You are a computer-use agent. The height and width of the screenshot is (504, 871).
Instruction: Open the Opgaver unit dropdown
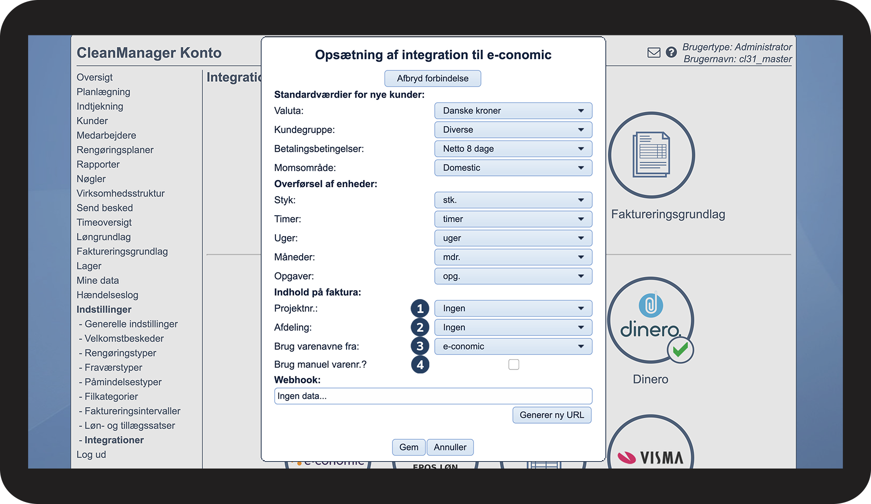coord(513,276)
